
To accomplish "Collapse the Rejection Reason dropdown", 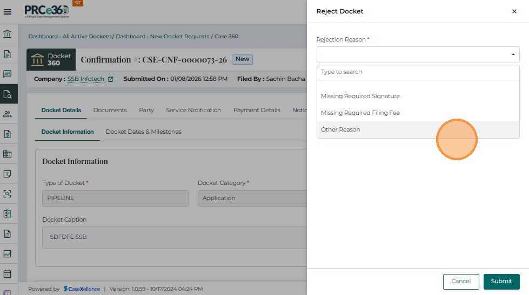I will pos(512,54).
